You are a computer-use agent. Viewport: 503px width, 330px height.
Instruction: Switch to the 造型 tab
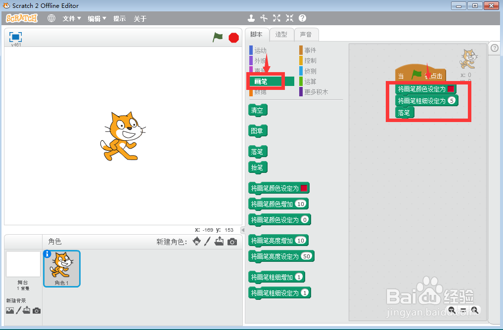[x=281, y=35]
